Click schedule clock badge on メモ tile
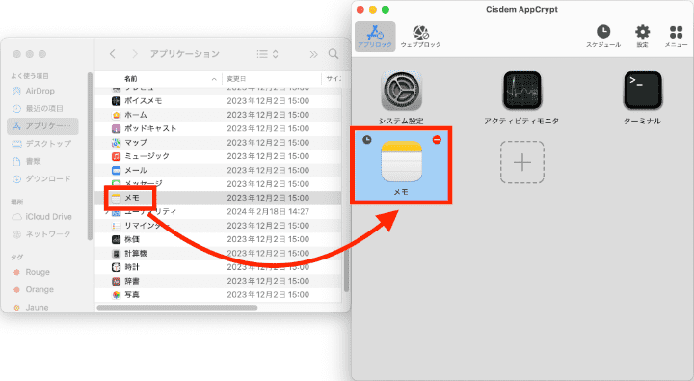 tap(367, 140)
